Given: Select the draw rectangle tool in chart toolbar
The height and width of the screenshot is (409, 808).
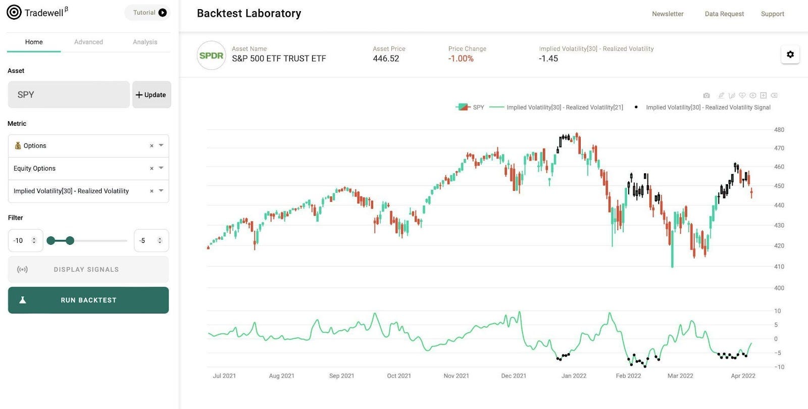Looking at the screenshot, I should [x=763, y=95].
